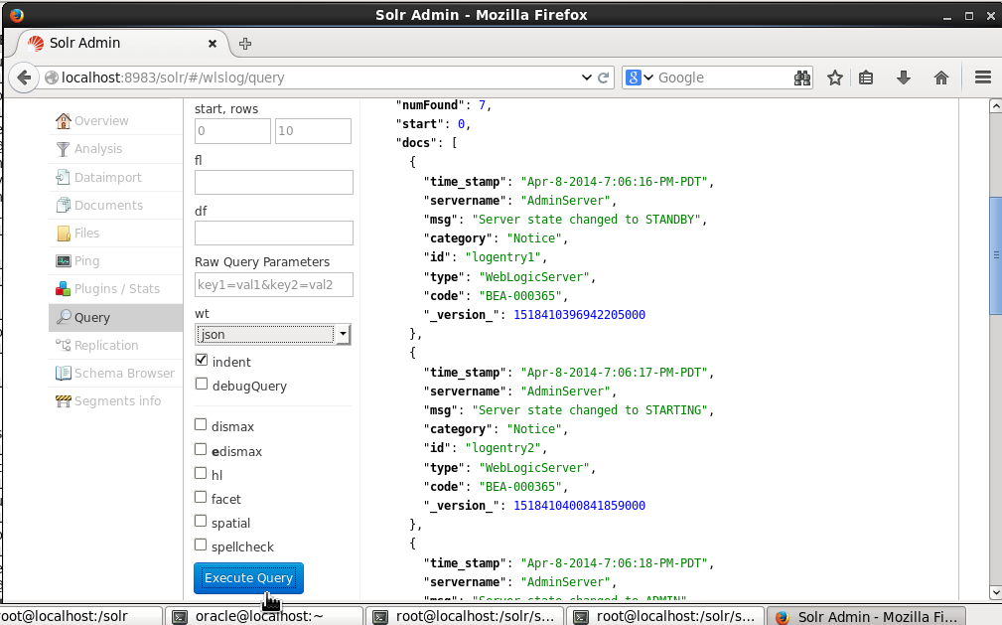
Task: Click the site identity globe icon
Action: tap(51, 78)
